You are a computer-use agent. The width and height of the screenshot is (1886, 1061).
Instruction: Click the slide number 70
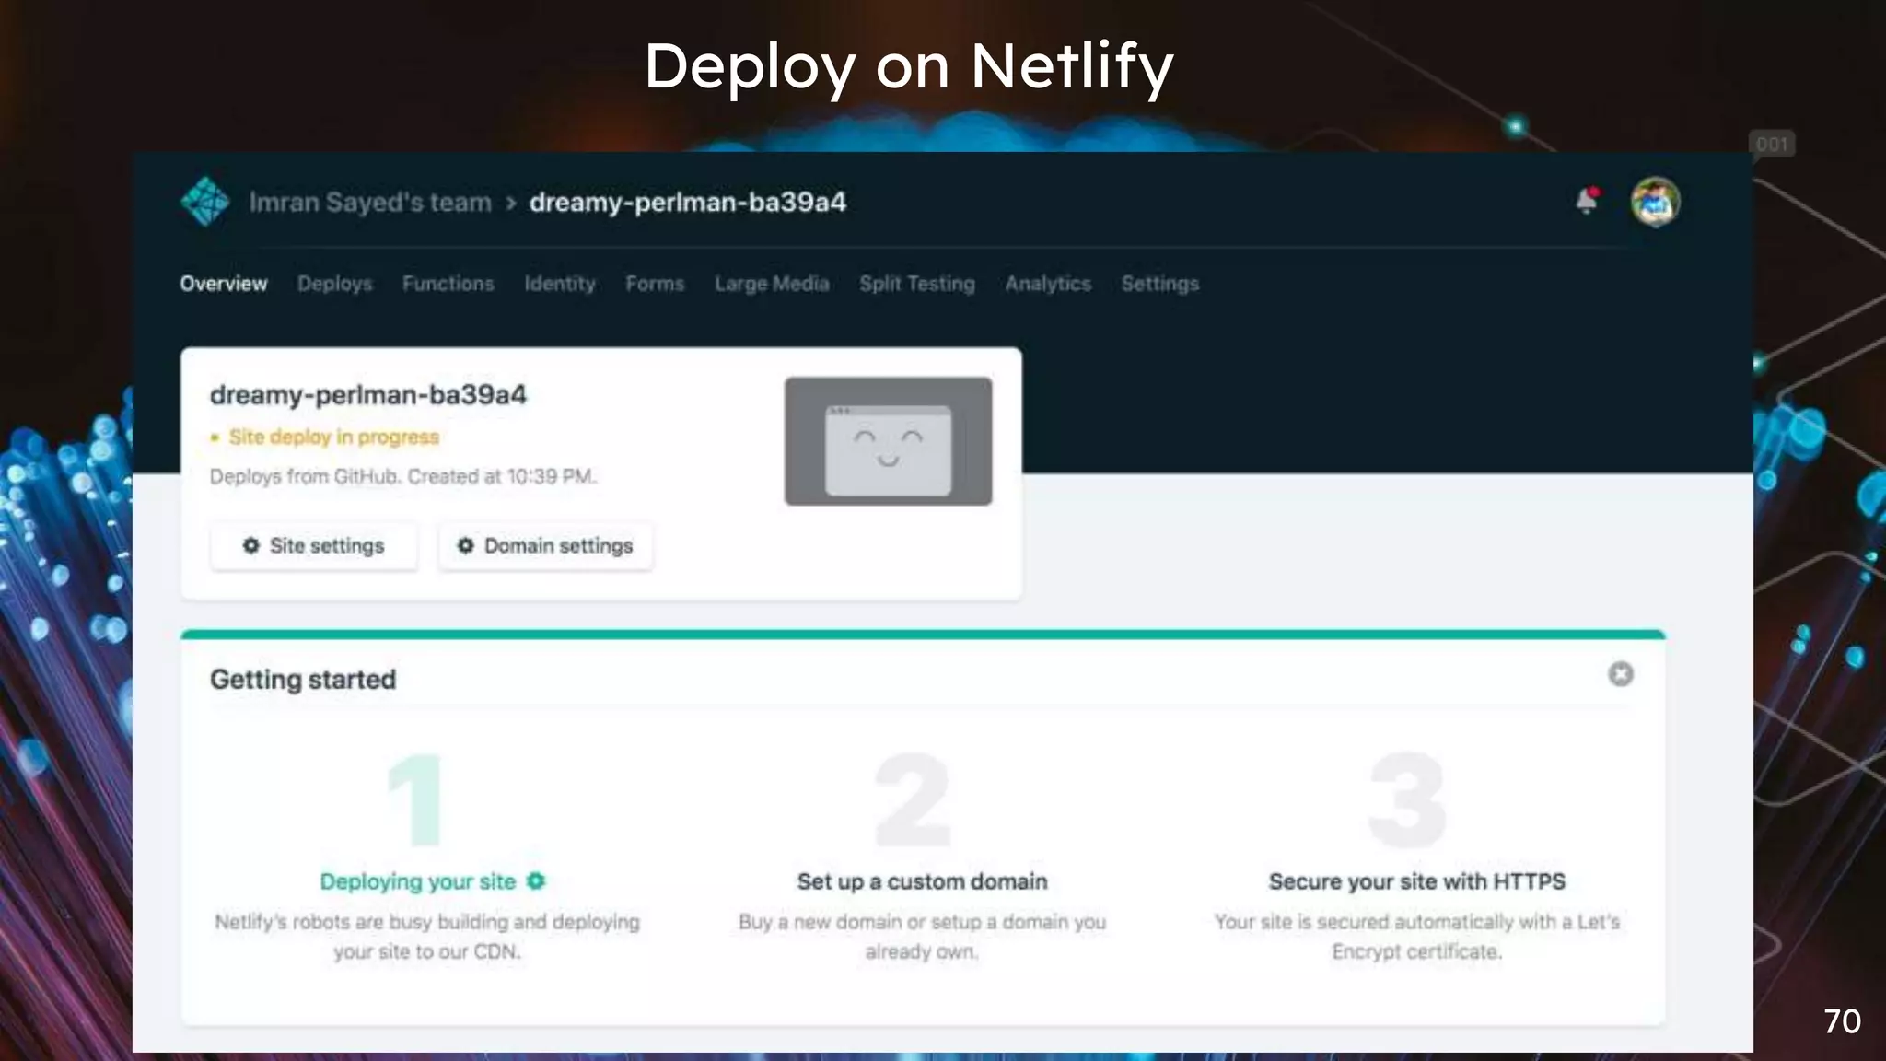pos(1842,1021)
